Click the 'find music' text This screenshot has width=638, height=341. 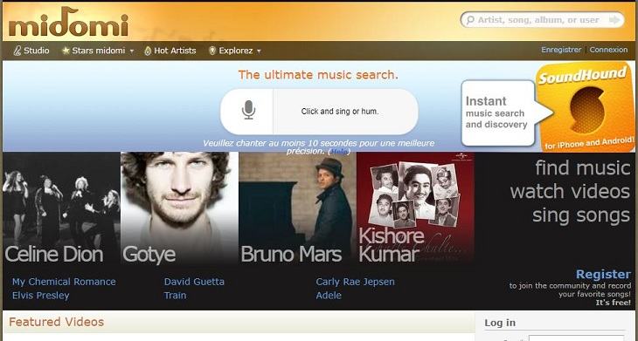583,167
